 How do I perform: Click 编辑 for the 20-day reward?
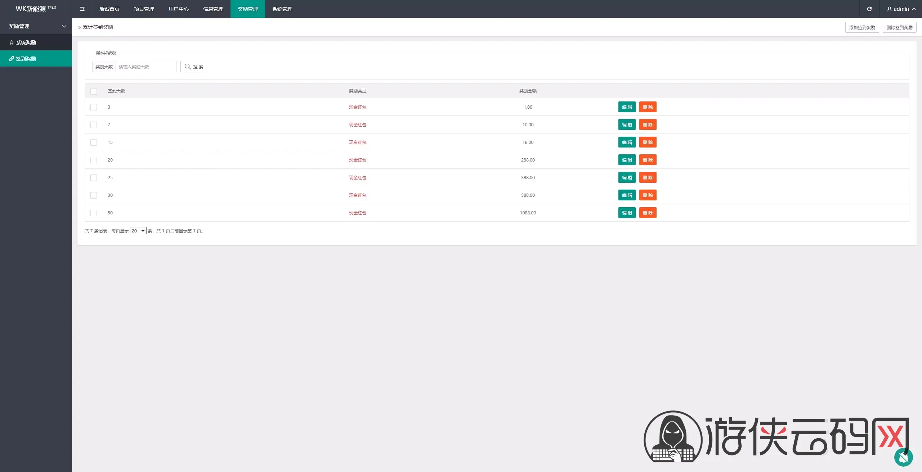tap(627, 160)
